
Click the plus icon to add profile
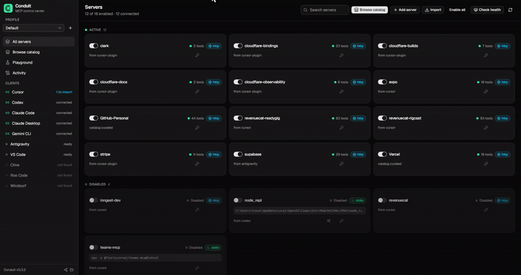point(70,28)
